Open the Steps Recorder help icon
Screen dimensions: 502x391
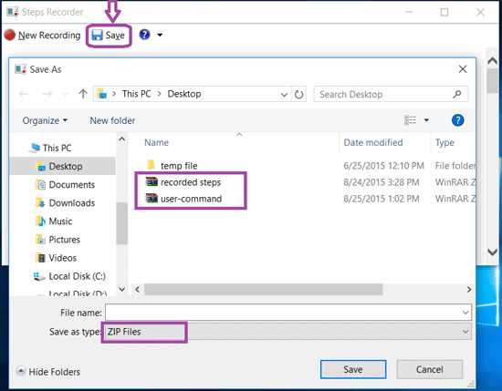click(x=145, y=35)
